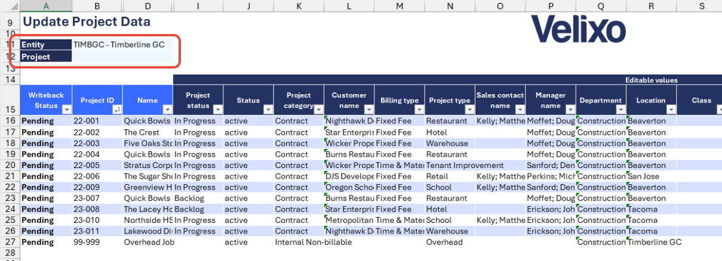This screenshot has width=722, height=261.
Task: Click Project ID cell 99-999
Action: tap(97, 243)
